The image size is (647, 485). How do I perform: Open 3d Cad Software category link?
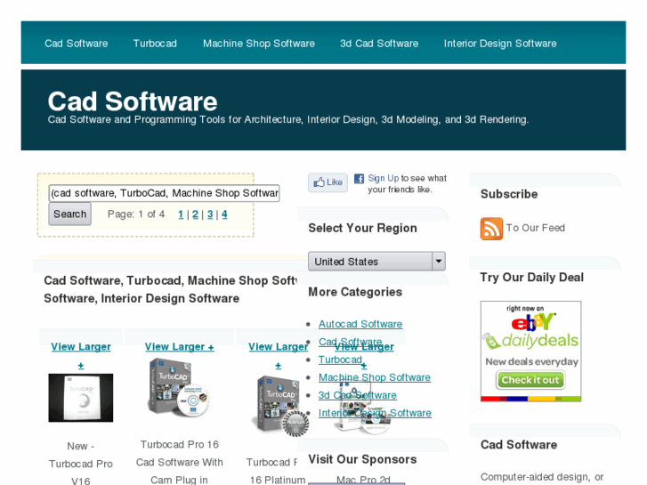pyautogui.click(x=358, y=395)
